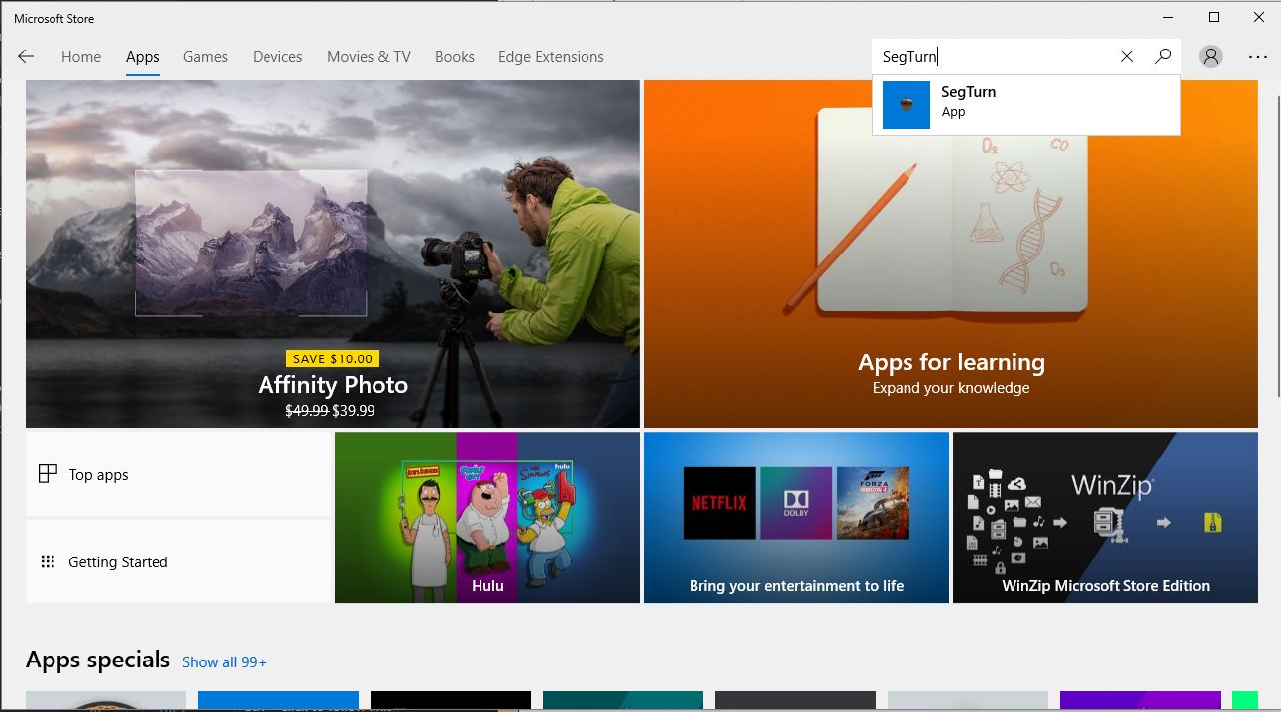The width and height of the screenshot is (1281, 712).
Task: Switch to the Home tab
Action: tap(81, 57)
